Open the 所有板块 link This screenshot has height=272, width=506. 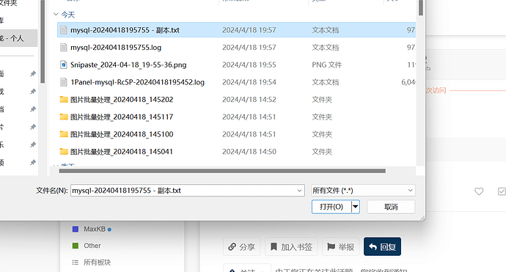pyautogui.click(x=97, y=262)
